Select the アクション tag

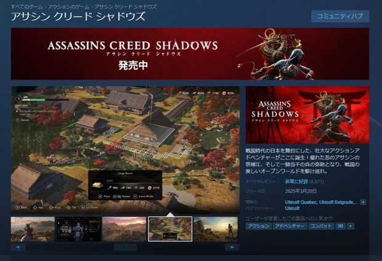(x=259, y=226)
